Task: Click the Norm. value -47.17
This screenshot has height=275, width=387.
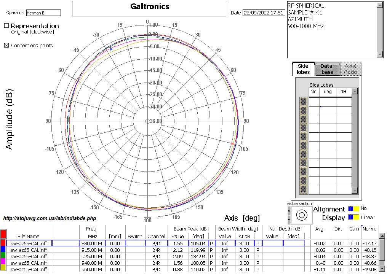Action: tap(369, 243)
